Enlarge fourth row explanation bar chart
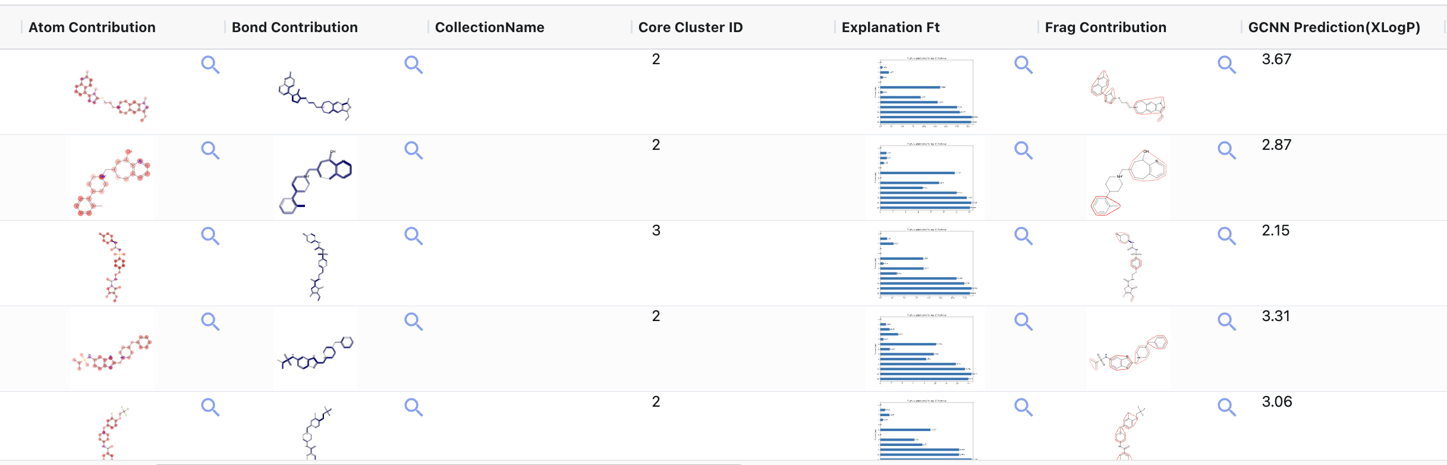This screenshot has width=1447, height=465. [x=1023, y=321]
